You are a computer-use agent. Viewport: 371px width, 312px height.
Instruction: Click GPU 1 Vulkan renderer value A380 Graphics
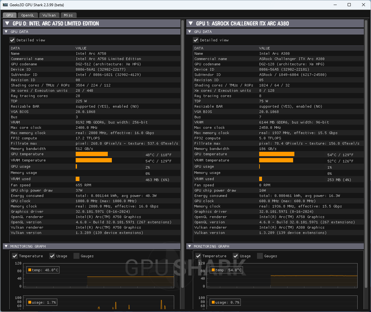click(292, 227)
